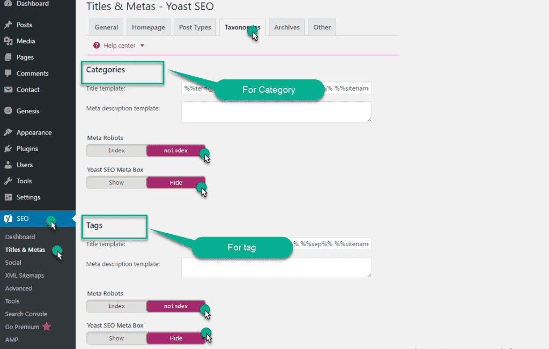Focus the Tags meta description field
This screenshot has height=349, width=549.
coord(276,268)
